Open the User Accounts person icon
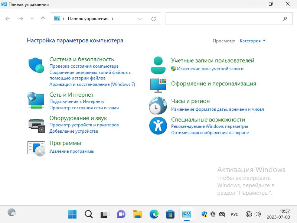 coord(158,65)
